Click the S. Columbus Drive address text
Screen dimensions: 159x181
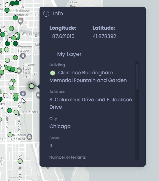point(91,103)
